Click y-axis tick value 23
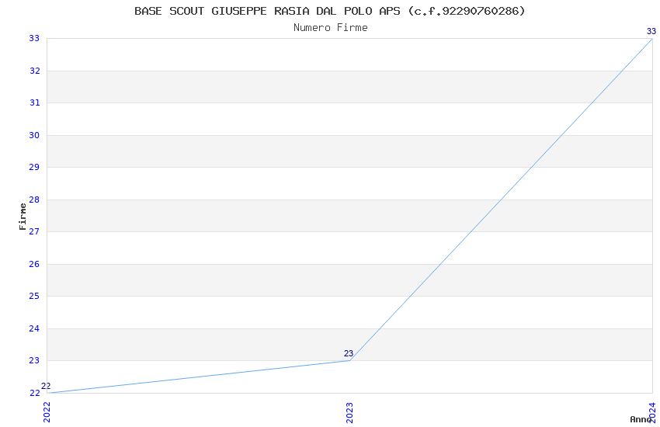This screenshot has height=427, width=660. pos(34,360)
